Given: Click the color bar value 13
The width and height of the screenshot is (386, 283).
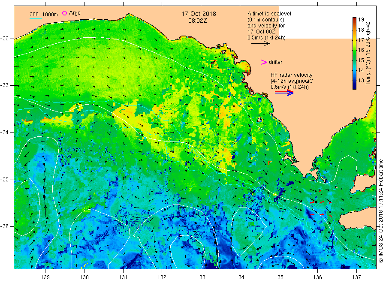Looking at the screenshot, I should 361,80.
